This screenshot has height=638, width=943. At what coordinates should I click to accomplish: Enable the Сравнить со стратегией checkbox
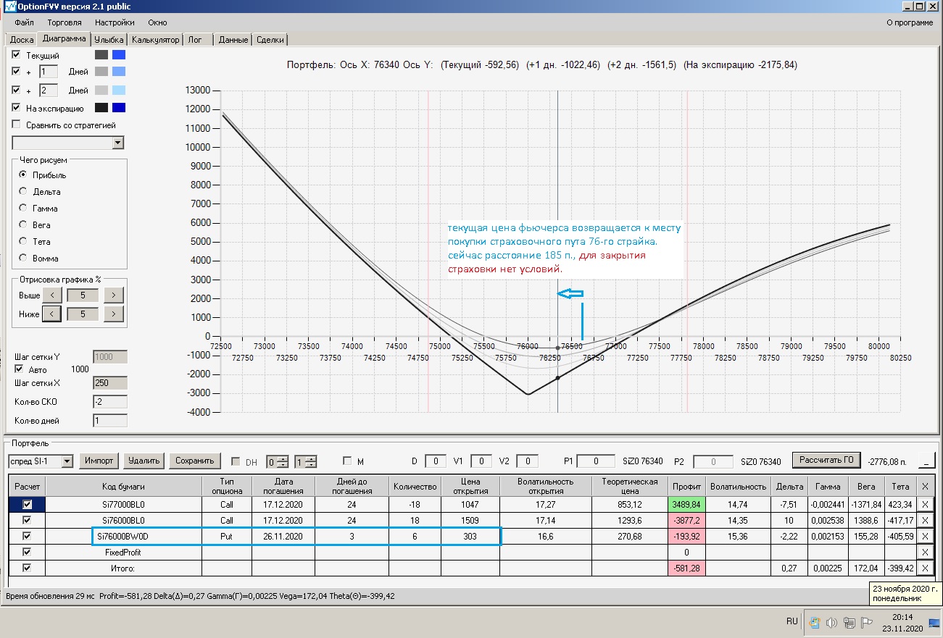pyautogui.click(x=16, y=125)
